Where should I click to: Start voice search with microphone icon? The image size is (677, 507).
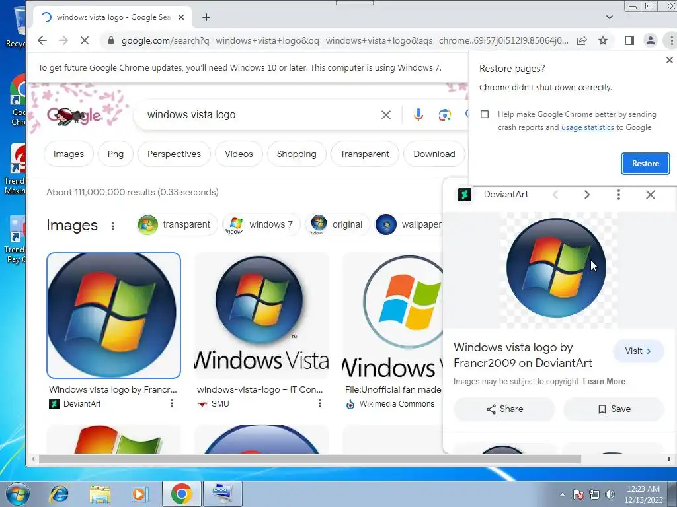coord(418,115)
